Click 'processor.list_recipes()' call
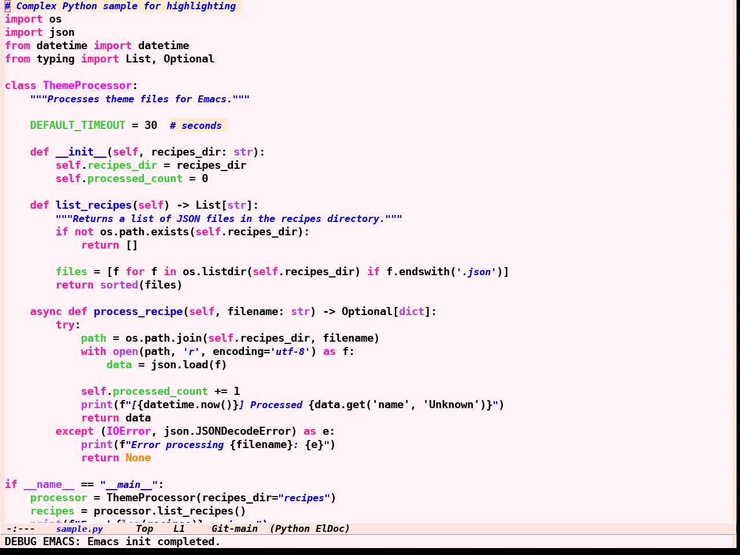The width and height of the screenshot is (740, 555). point(170,511)
